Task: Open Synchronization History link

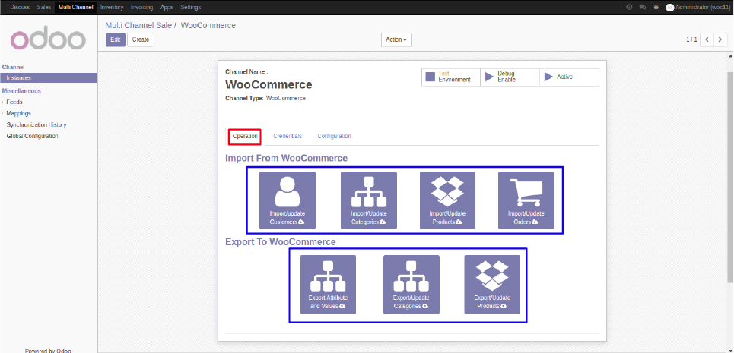Action: click(37, 124)
